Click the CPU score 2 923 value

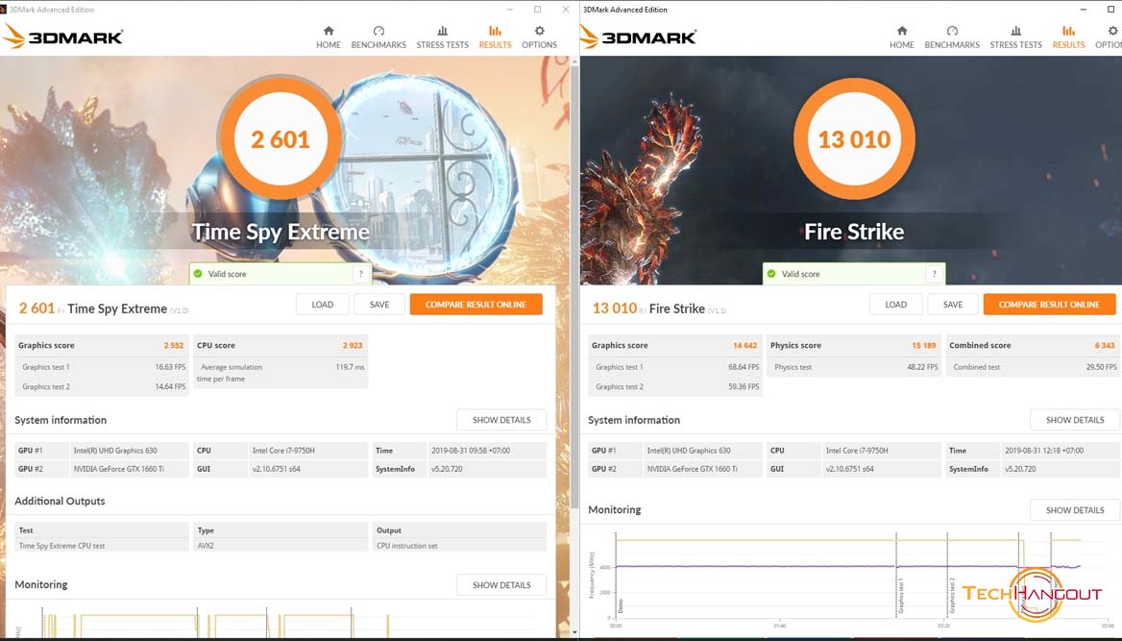(x=352, y=345)
